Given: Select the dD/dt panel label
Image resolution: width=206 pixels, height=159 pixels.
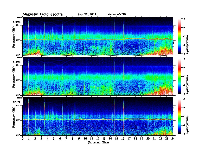Looking at the screenshot, I should pyautogui.click(x=17, y=62).
